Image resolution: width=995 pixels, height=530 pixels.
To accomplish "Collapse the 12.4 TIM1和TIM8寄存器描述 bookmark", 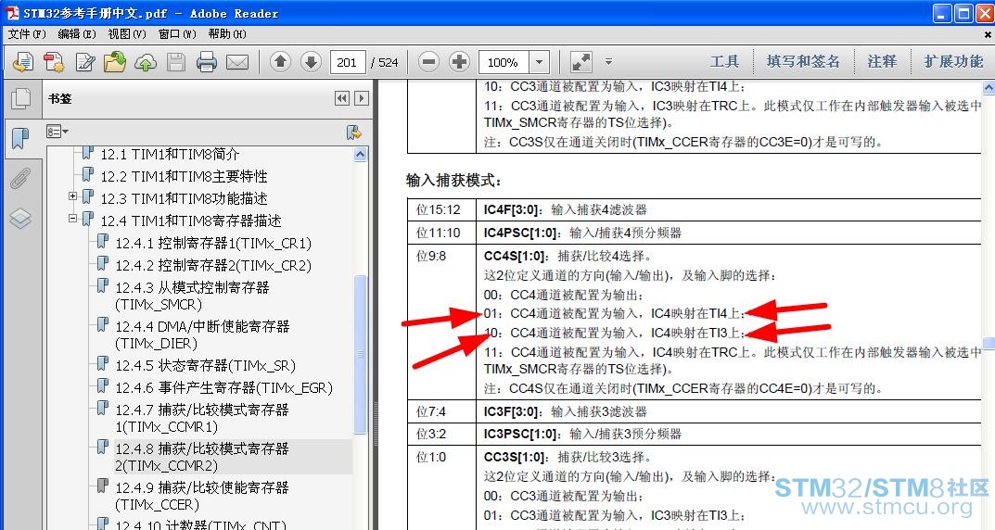I will pyautogui.click(x=72, y=219).
